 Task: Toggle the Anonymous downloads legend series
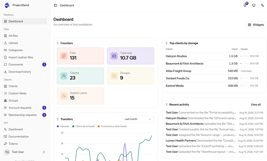click(x=112, y=126)
